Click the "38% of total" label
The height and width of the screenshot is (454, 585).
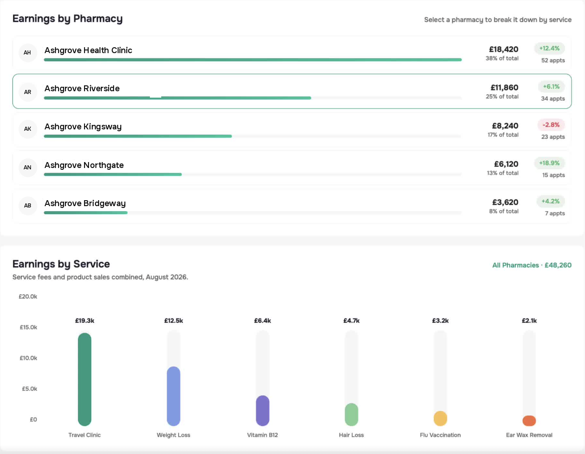pos(502,59)
